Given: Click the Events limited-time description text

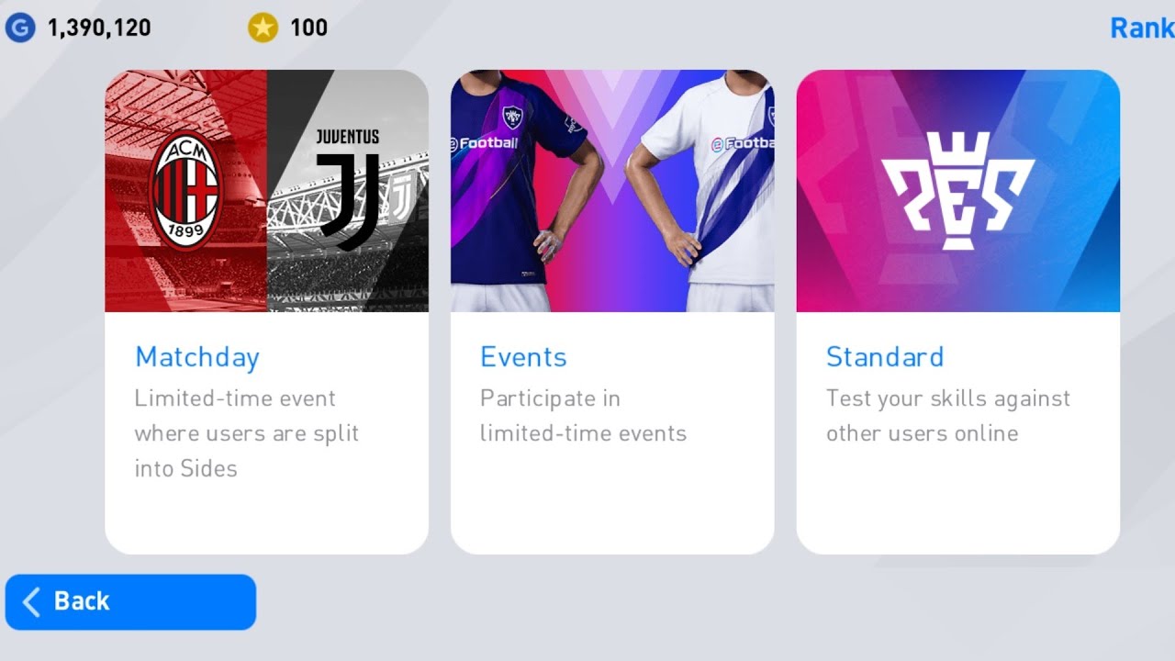Looking at the screenshot, I should point(583,416).
